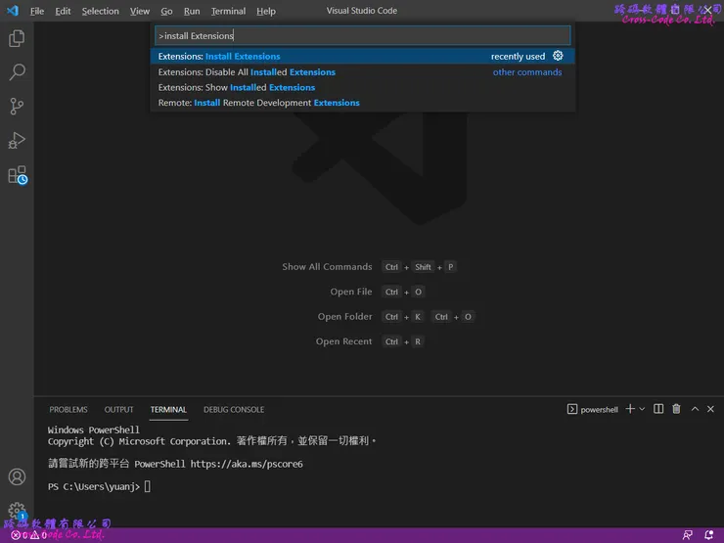
Task: Open the View menu
Action: pos(140,11)
